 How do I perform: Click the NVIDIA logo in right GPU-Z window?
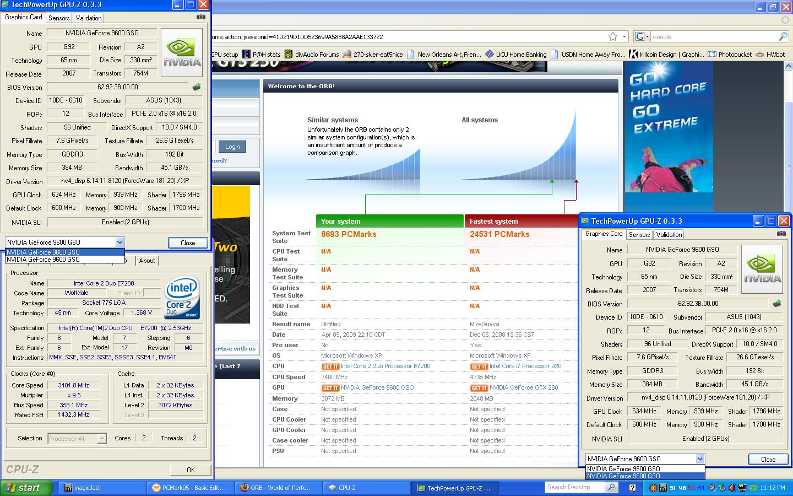(x=762, y=269)
